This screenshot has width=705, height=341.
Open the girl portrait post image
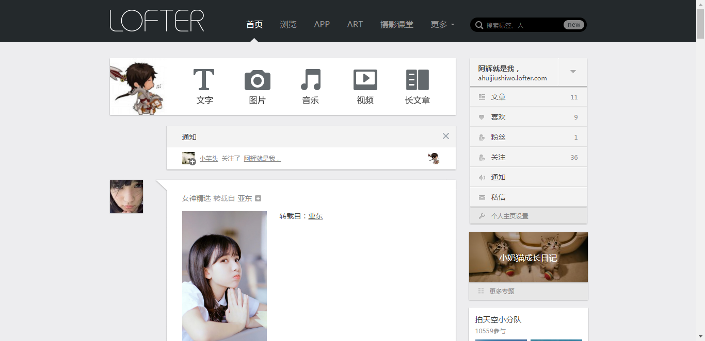225,276
